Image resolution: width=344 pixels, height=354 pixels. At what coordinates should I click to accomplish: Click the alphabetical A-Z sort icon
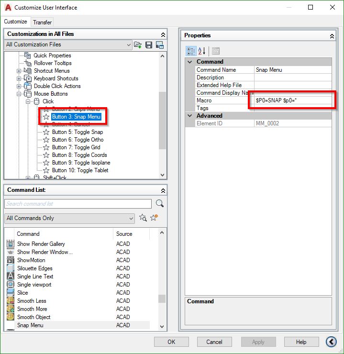tap(201, 51)
